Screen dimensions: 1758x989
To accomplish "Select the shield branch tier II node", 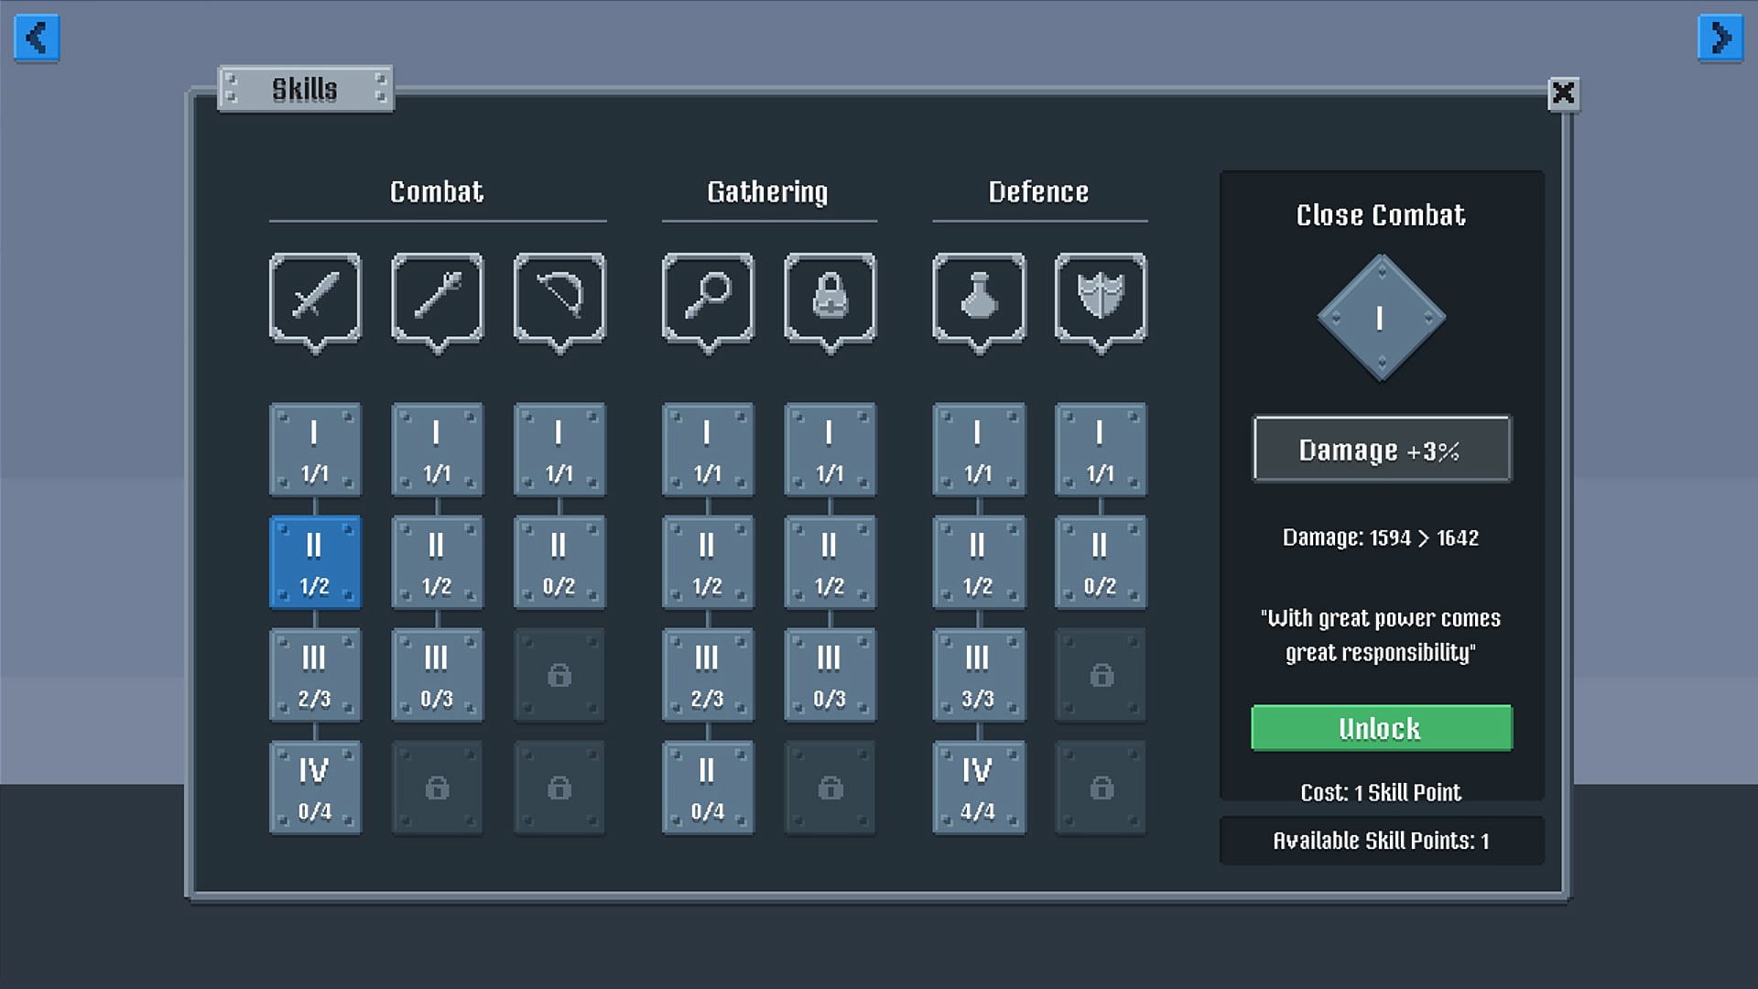I will pos(1101,562).
